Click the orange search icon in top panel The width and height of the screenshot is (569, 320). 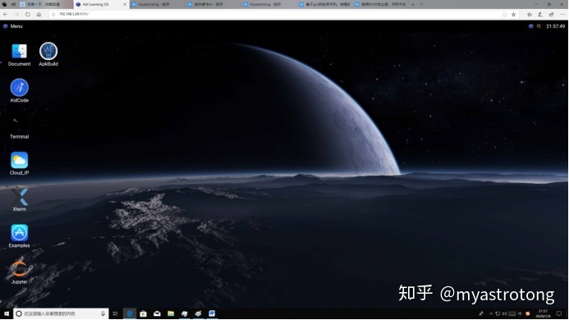(x=539, y=26)
